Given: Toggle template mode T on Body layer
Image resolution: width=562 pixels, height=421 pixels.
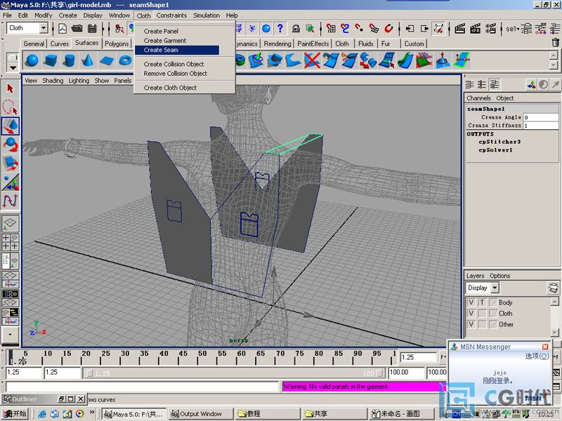Looking at the screenshot, I should coord(483,302).
